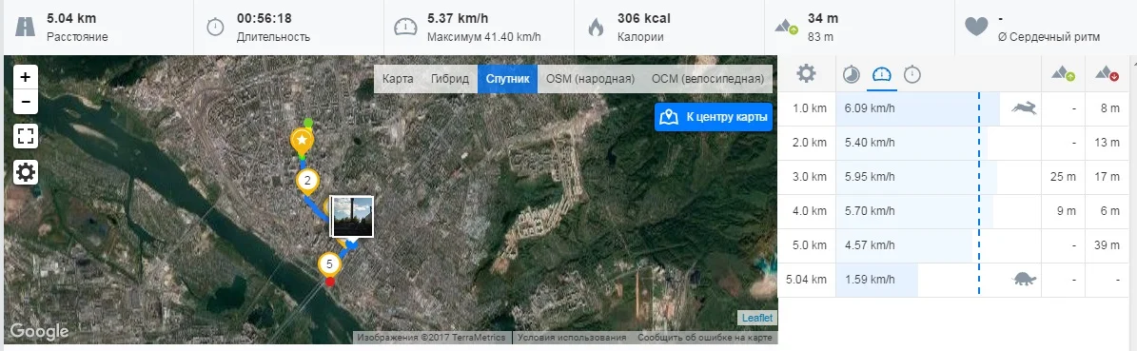Click the elevation loss column icon
1137x351 pixels.
[x=1108, y=73]
